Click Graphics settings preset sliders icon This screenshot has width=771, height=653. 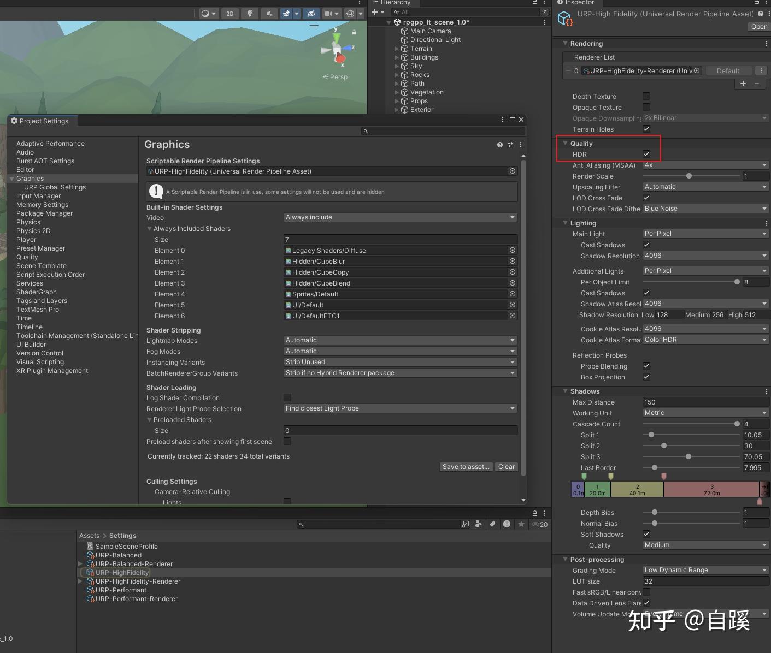pyautogui.click(x=510, y=145)
